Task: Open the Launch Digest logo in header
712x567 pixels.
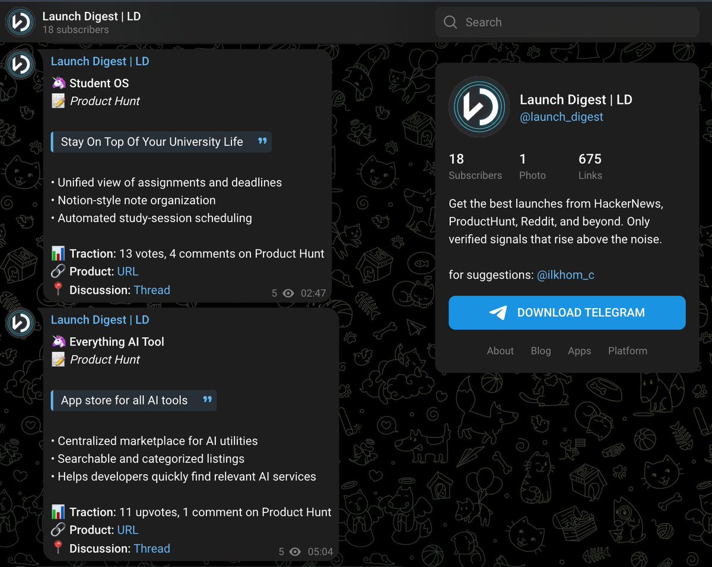Action: [x=21, y=22]
